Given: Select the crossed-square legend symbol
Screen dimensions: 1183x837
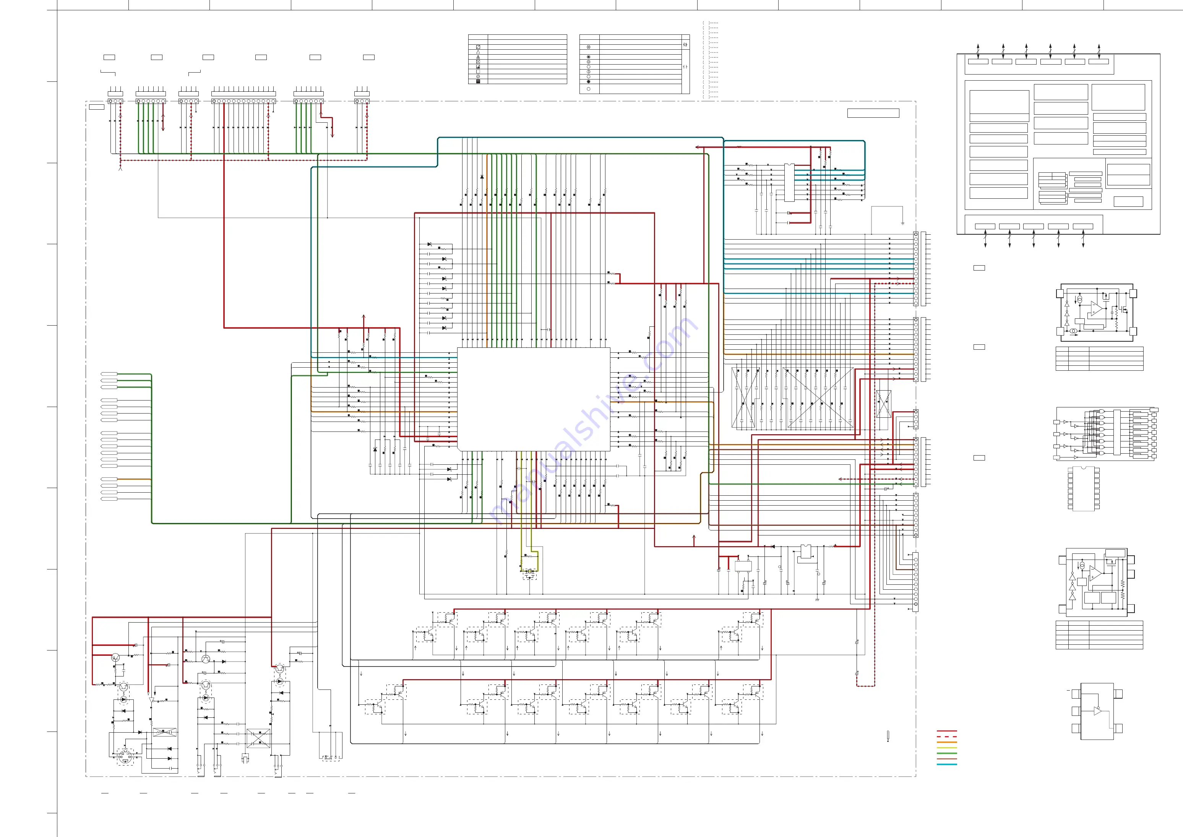Looking at the screenshot, I should 478,62.
